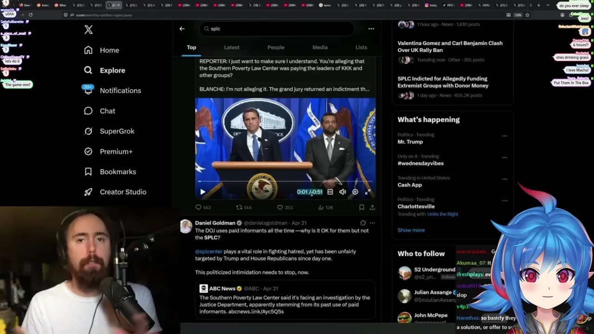Viewport: 594px width, 334px height.
Task: Mute the video with the speaker icon
Action: click(342, 192)
